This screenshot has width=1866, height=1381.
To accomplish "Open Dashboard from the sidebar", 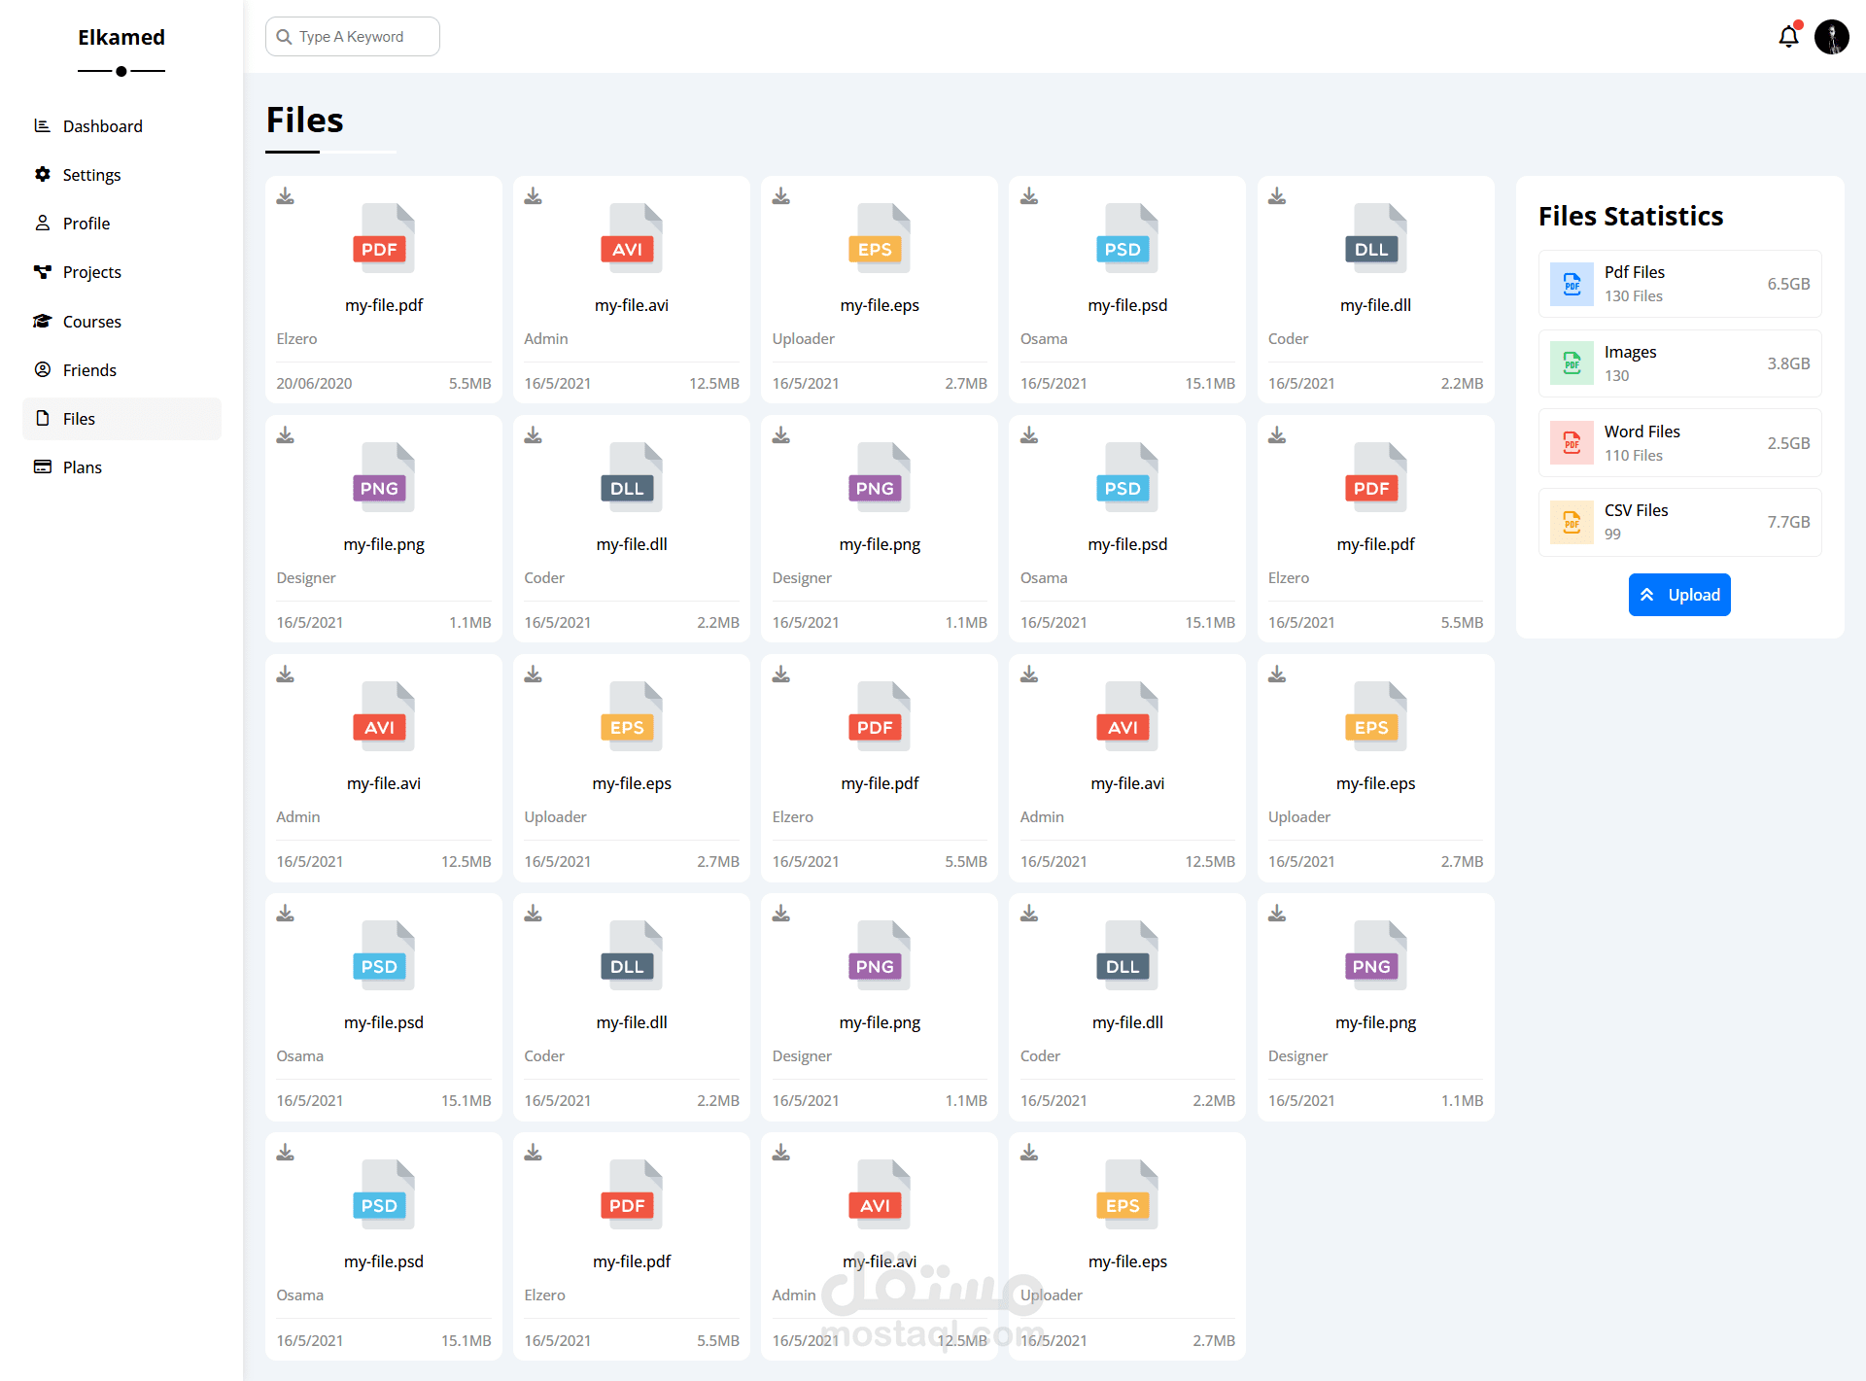I will (x=102, y=126).
